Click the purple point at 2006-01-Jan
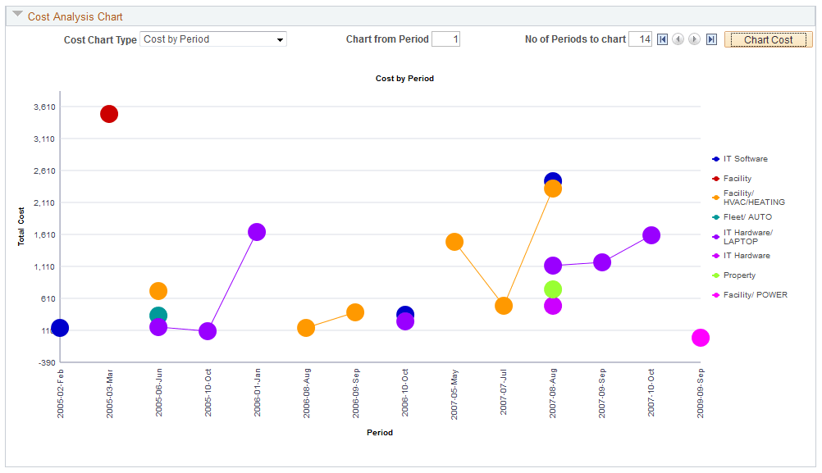Image resolution: width=822 pixels, height=473 pixels. (257, 232)
